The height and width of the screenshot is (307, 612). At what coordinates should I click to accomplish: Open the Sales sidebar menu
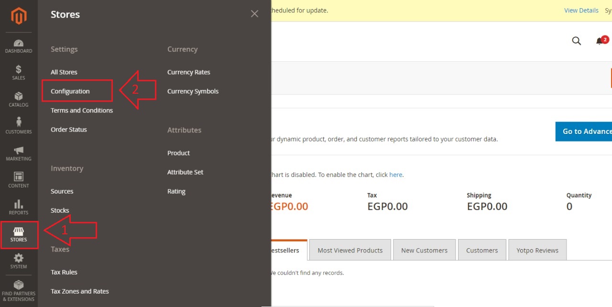pos(19,73)
